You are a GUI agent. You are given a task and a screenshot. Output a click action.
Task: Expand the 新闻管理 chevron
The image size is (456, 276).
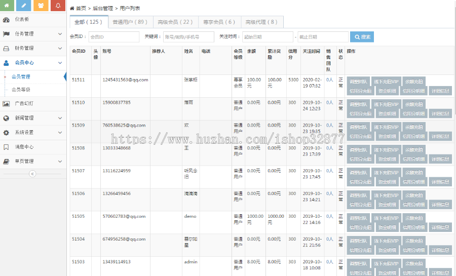click(60, 118)
